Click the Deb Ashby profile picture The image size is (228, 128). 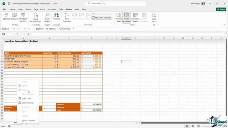(x=203, y=4)
